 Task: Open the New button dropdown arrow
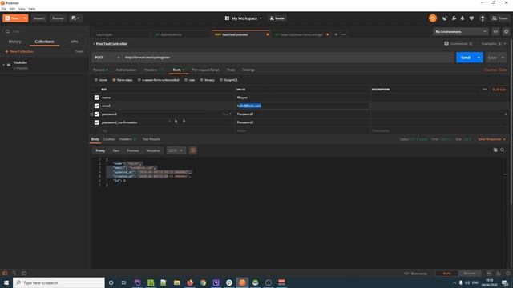[25, 18]
